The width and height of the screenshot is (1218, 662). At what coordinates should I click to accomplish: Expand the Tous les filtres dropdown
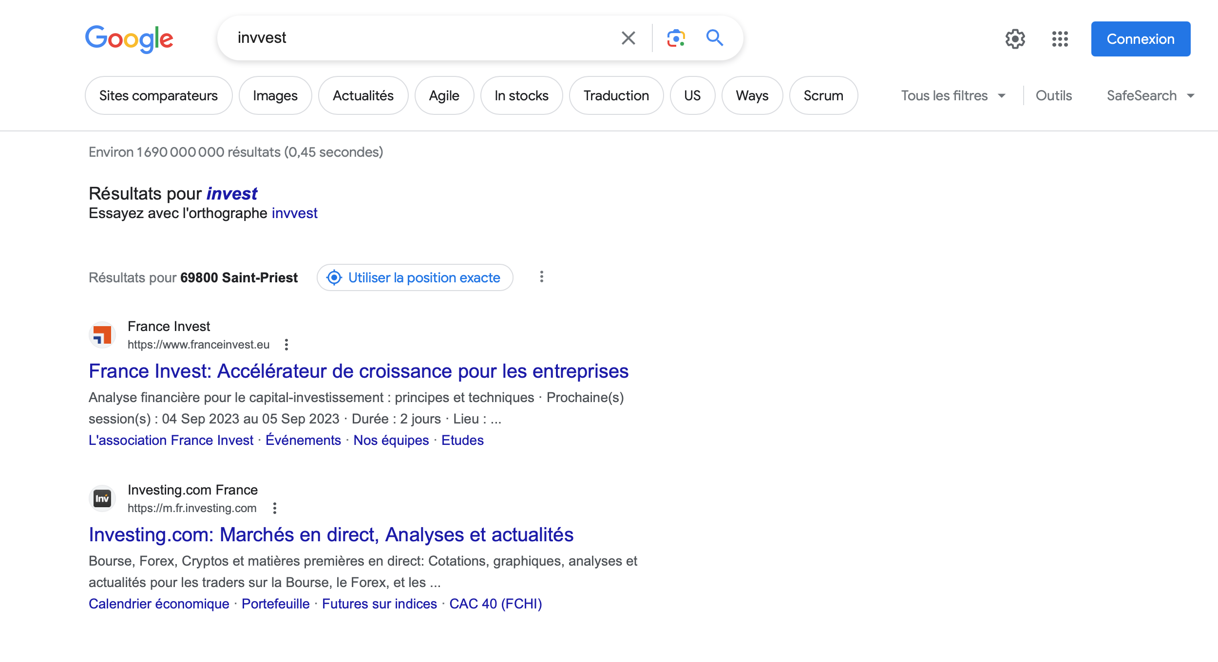(953, 95)
